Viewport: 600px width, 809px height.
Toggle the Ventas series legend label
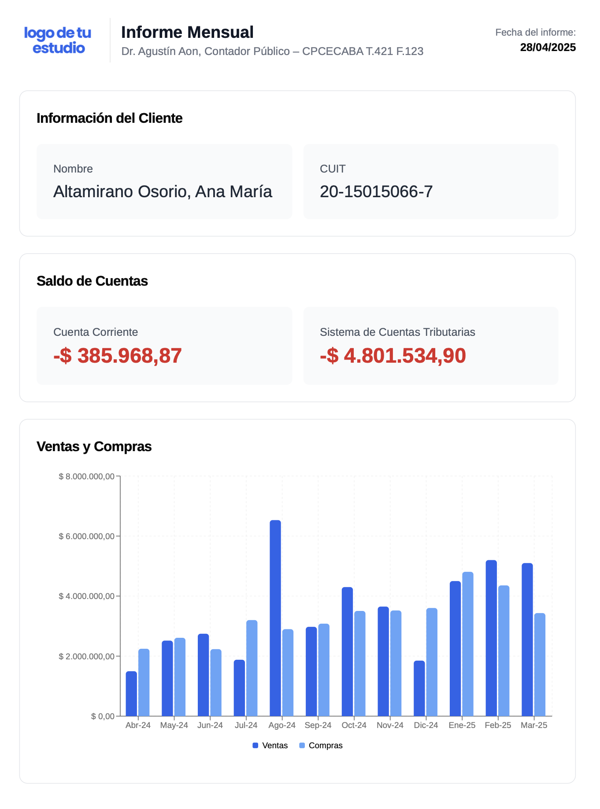tap(274, 746)
